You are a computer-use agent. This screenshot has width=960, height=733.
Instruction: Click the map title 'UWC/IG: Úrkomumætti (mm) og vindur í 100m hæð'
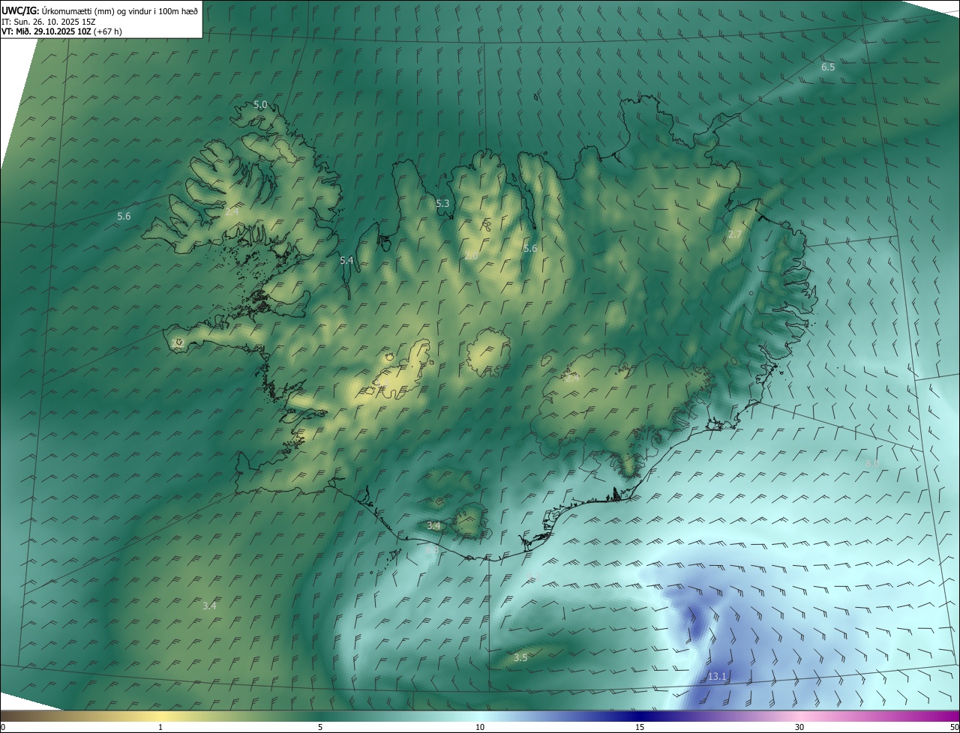coord(100,10)
